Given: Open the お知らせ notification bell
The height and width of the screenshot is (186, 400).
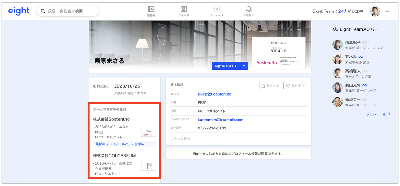Looking at the screenshot, I should pos(249,11).
